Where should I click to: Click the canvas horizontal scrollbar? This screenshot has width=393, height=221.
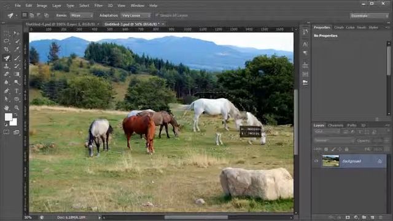pos(196,217)
